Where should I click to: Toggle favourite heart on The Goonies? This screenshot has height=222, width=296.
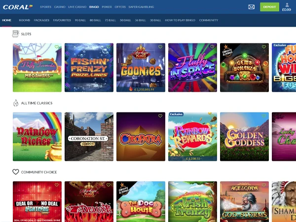coord(160,47)
